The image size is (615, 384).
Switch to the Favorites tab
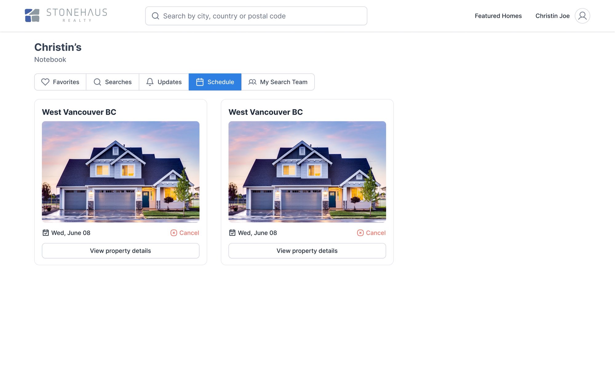(x=60, y=82)
